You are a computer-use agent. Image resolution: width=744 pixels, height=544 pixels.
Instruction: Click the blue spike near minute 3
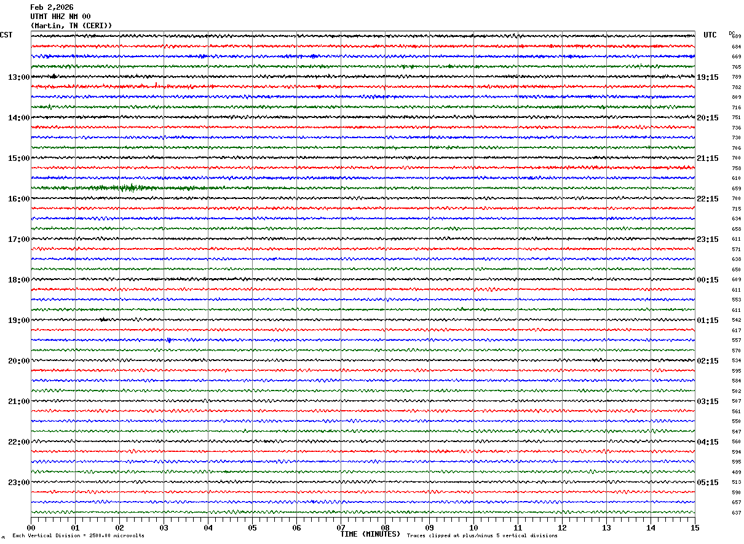168,340
